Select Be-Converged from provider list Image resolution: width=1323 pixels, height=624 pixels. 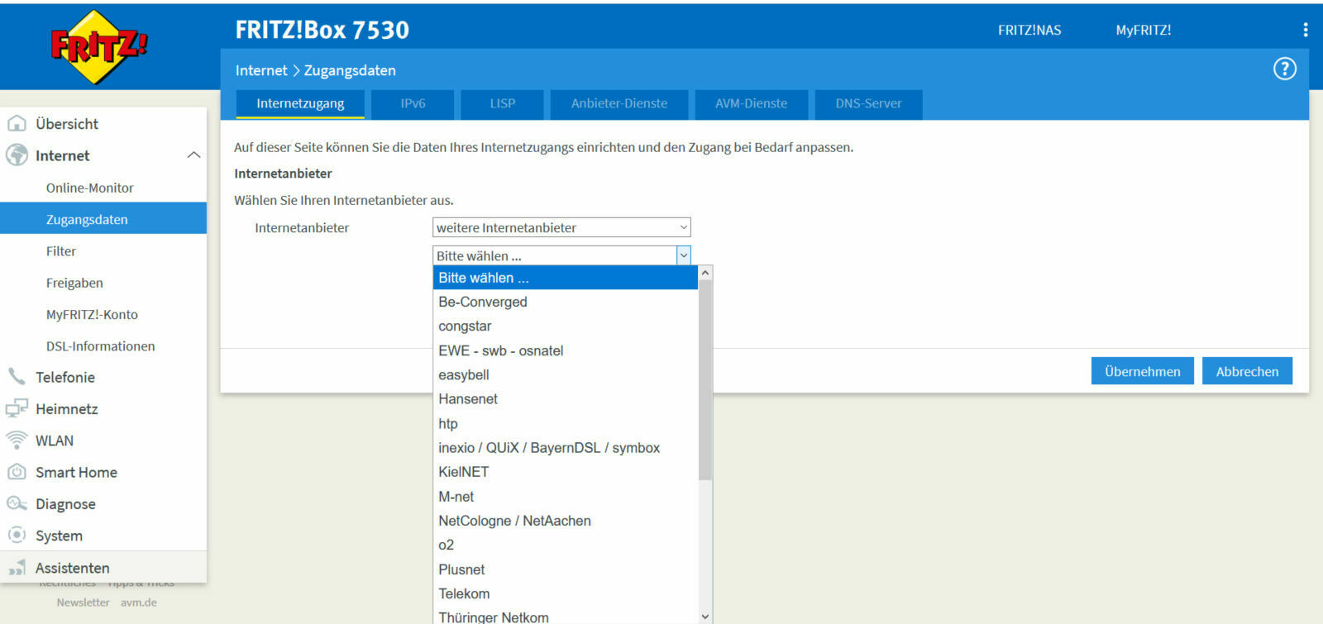[566, 302]
